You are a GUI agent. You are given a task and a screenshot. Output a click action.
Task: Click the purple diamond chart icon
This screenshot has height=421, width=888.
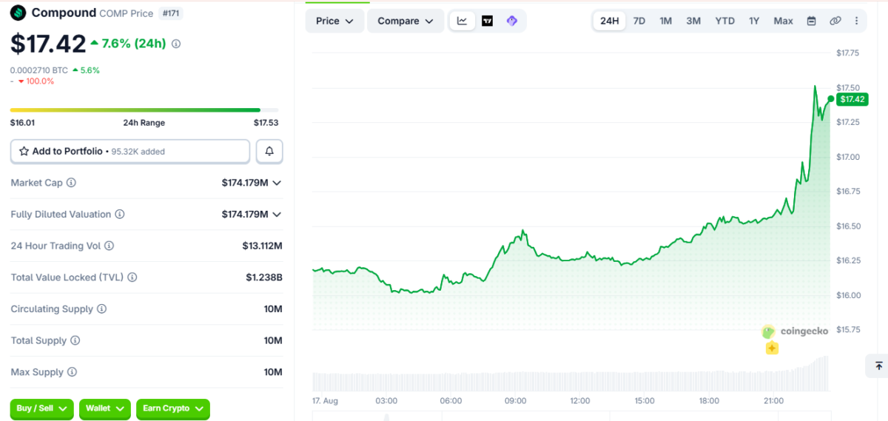(511, 21)
